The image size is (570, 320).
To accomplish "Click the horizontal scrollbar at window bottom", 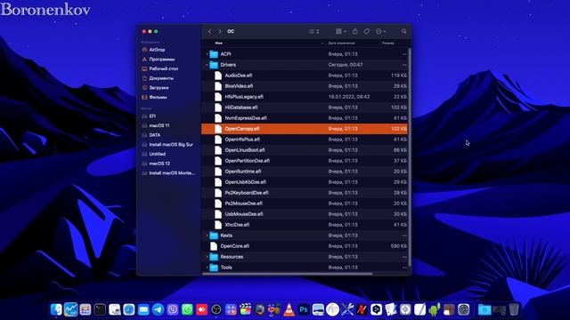I will [x=287, y=274].
